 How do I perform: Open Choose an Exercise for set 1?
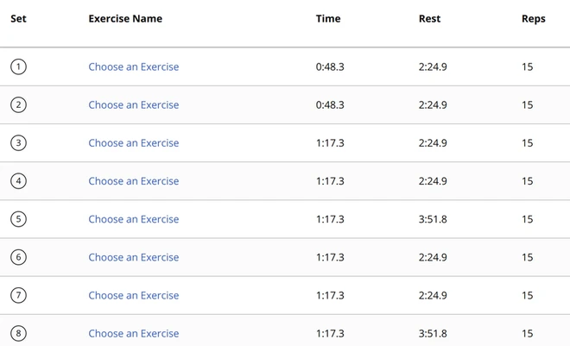point(134,66)
